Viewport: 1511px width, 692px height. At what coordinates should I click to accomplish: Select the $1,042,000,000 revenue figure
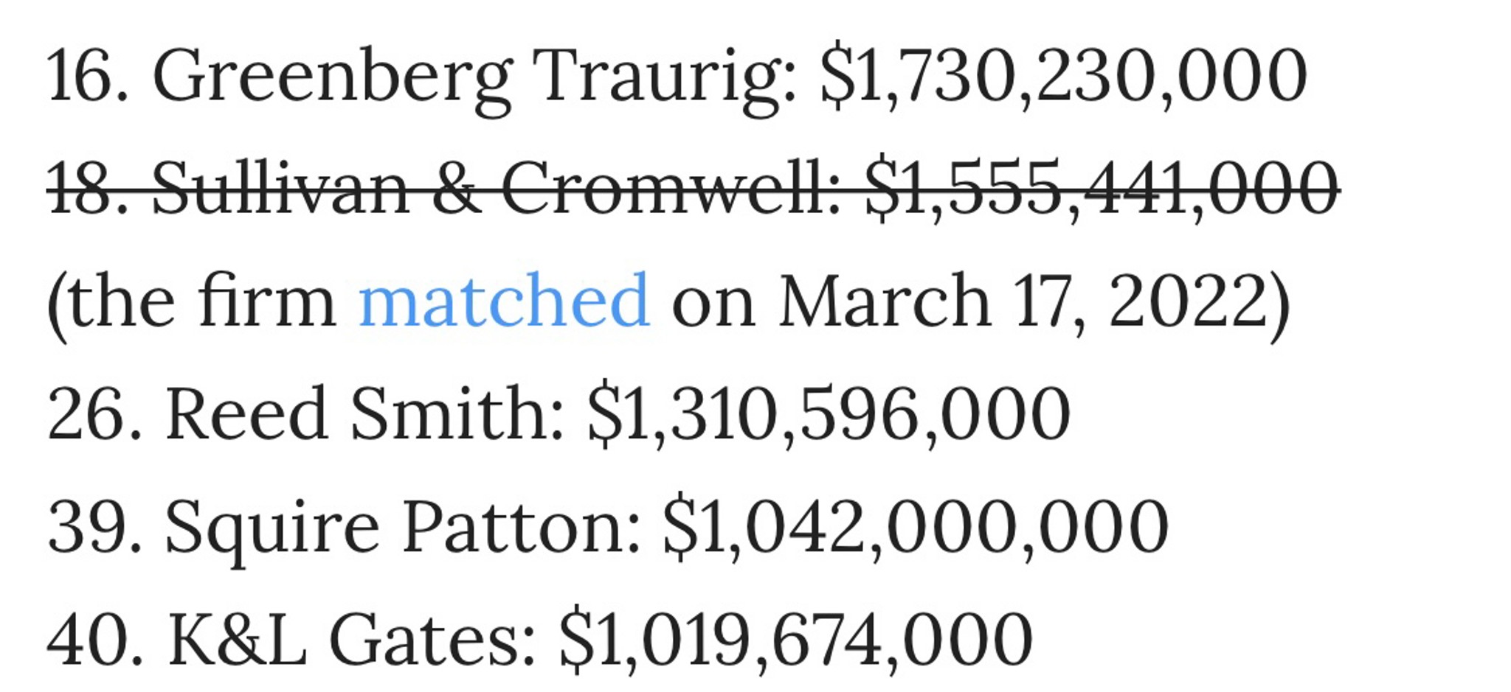(916, 526)
